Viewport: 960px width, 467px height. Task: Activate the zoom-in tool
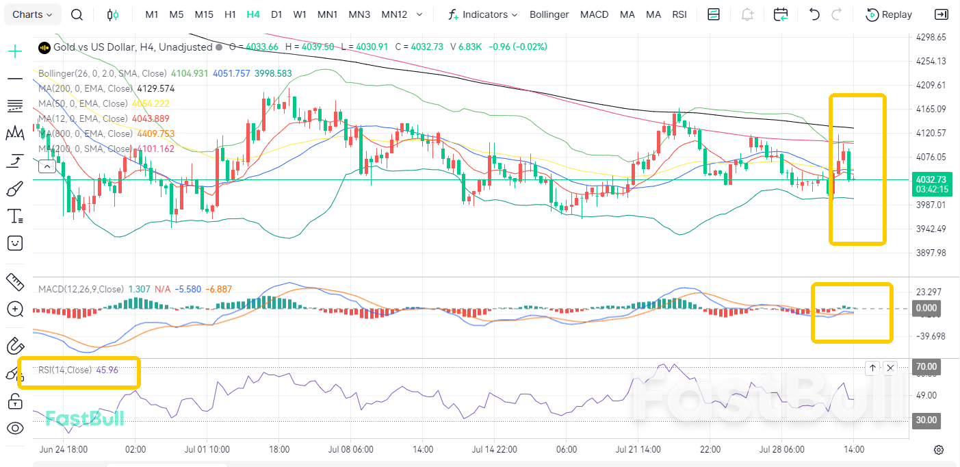tap(15, 309)
